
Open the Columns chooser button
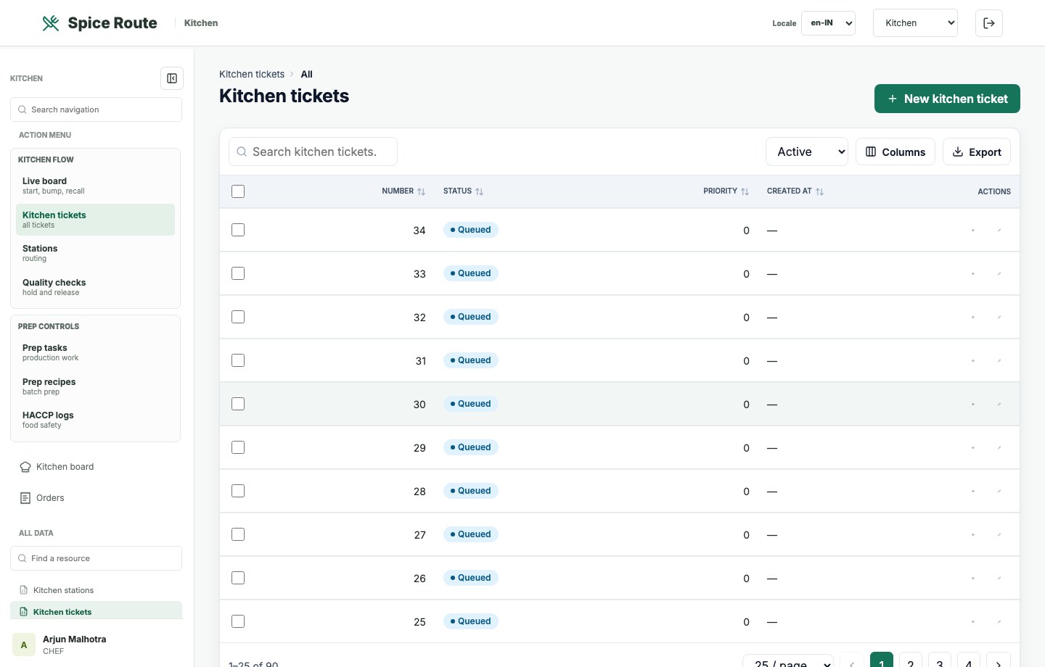click(896, 152)
